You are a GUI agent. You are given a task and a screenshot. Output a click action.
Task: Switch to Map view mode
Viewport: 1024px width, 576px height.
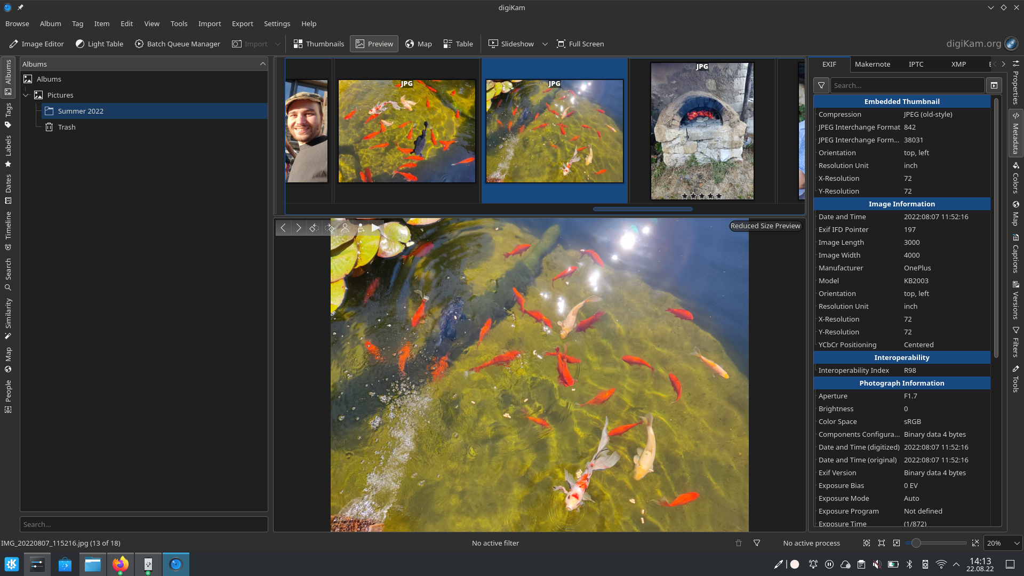[419, 44]
